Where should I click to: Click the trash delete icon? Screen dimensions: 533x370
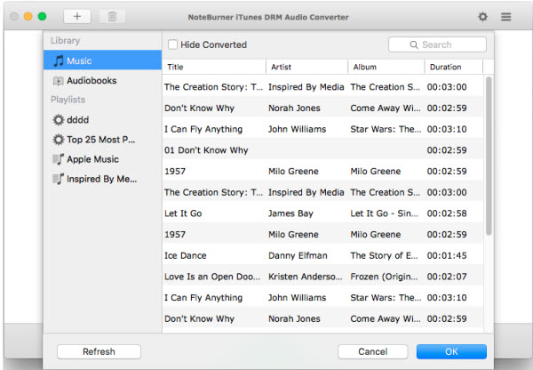[111, 17]
